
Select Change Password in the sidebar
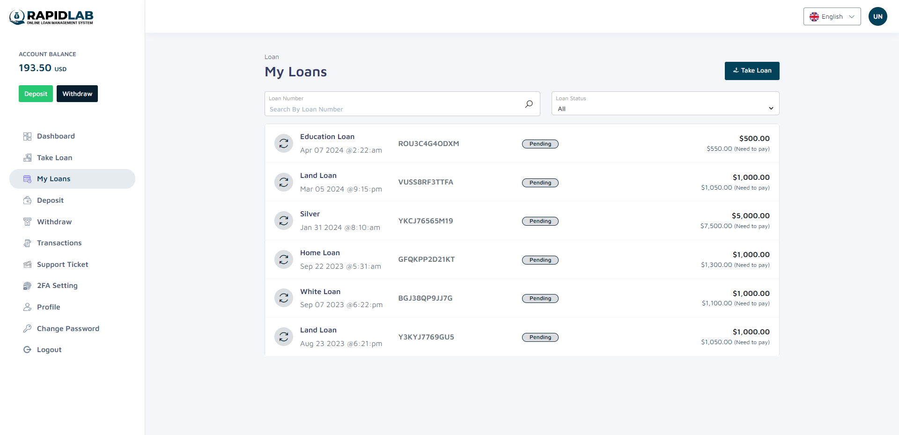(27, 328)
